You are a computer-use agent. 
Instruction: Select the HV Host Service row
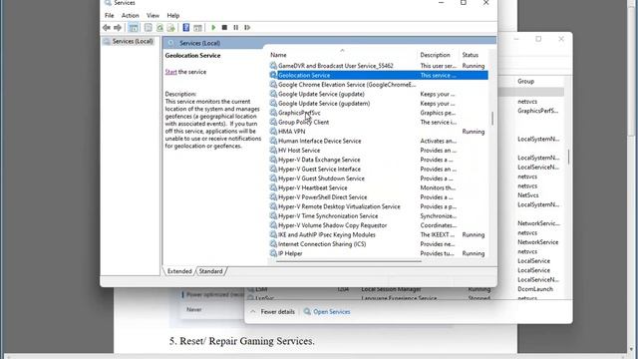(x=379, y=151)
